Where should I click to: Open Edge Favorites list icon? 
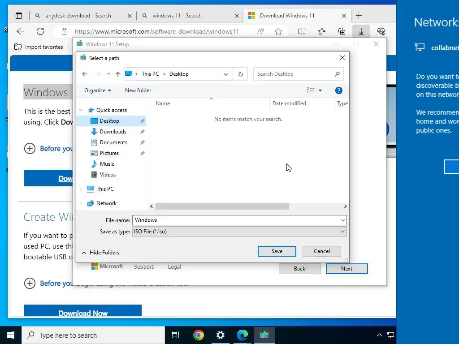coord(322,31)
